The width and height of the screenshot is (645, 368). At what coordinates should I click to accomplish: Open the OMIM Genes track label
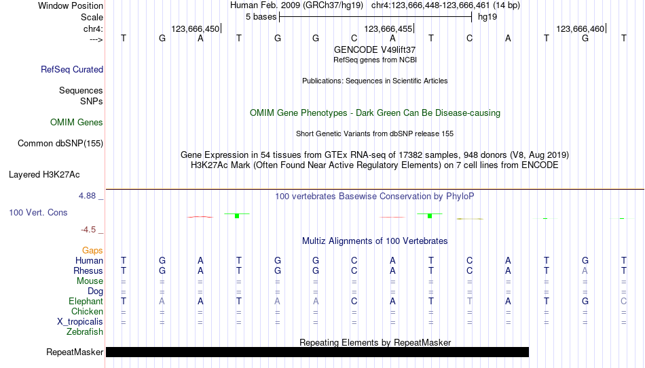tap(77, 123)
